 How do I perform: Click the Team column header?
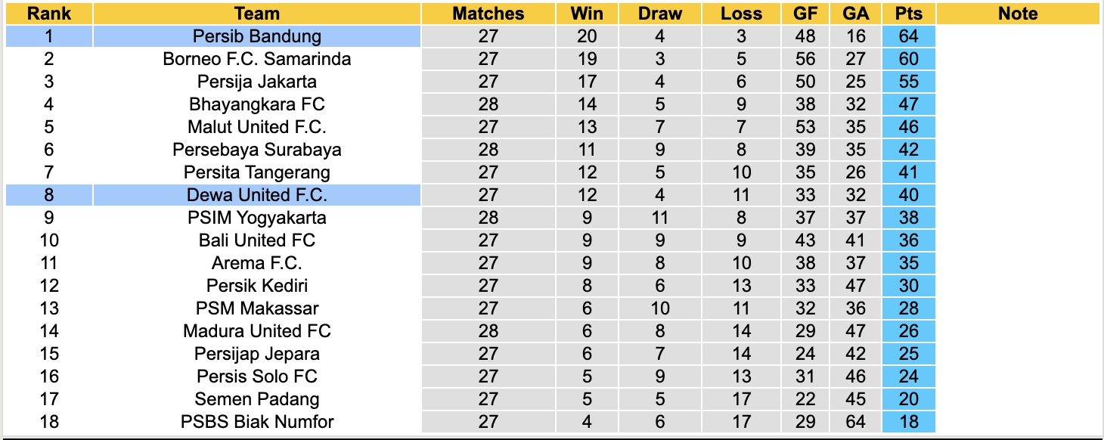click(257, 14)
